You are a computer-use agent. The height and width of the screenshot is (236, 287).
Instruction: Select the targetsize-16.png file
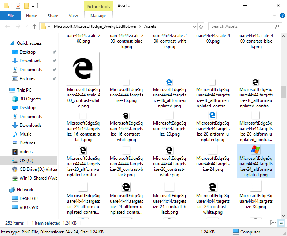pyautogui.click(x=126, y=91)
